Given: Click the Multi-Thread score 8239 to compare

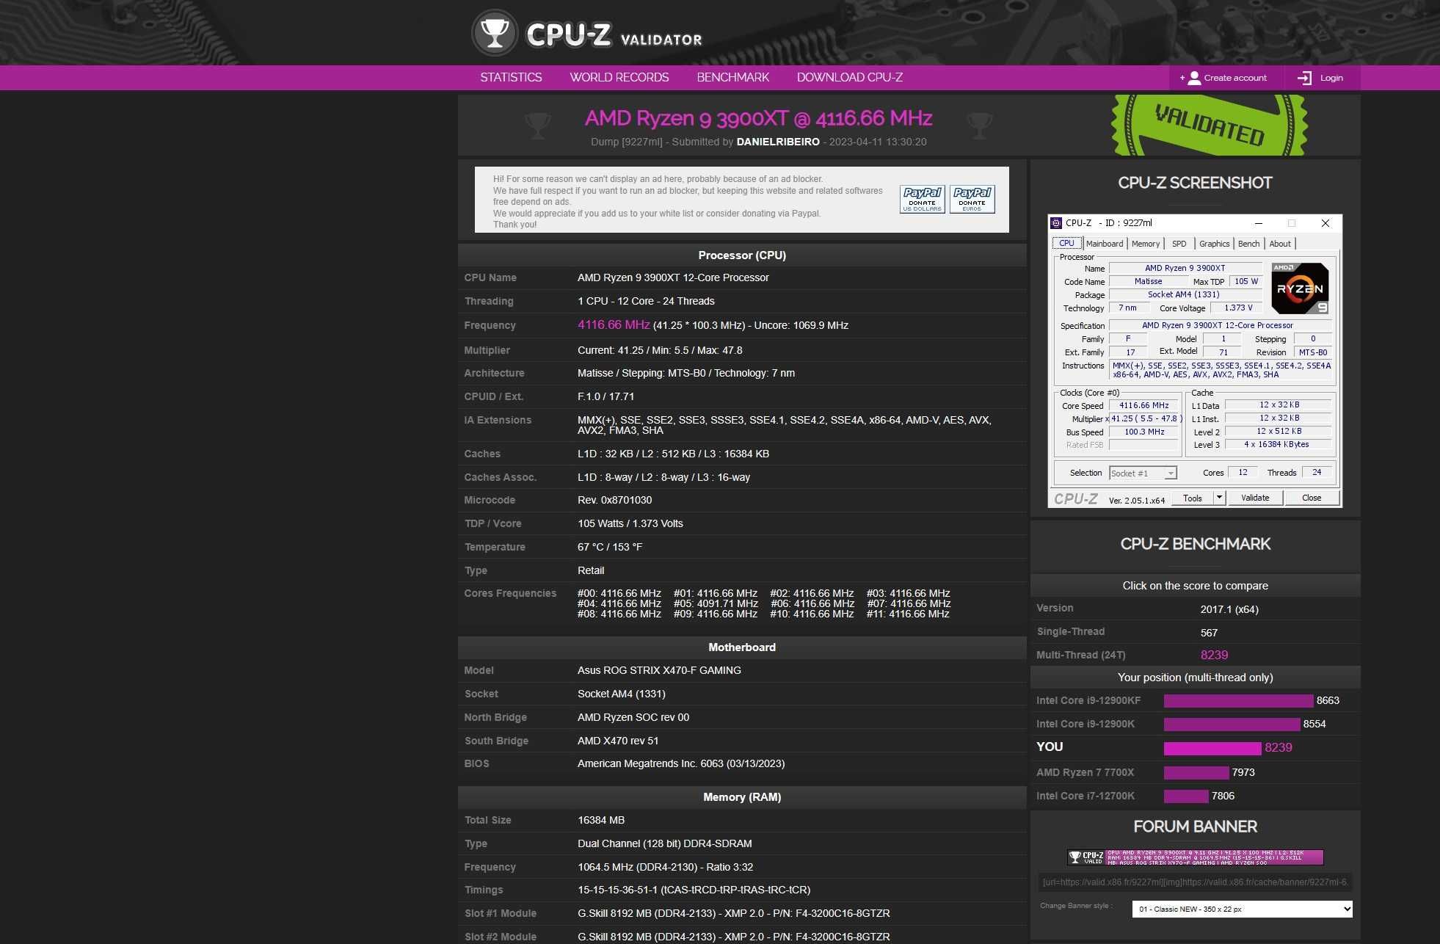Looking at the screenshot, I should pos(1214,655).
